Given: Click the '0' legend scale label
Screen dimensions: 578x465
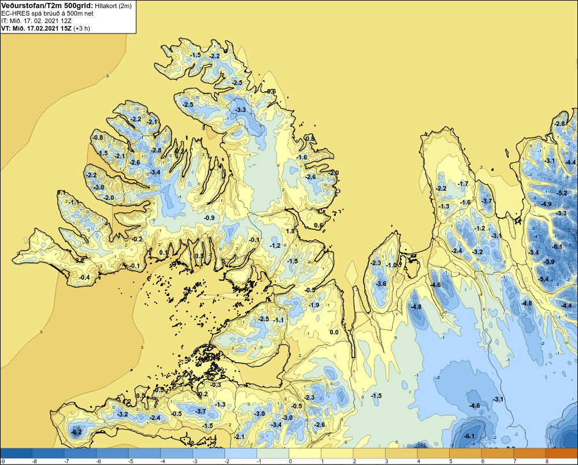Looking at the screenshot, I should pyautogui.click(x=291, y=462).
